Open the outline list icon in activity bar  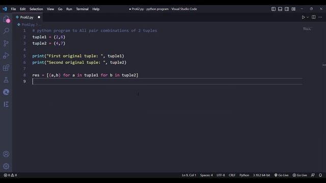pyautogui.click(x=6, y=104)
